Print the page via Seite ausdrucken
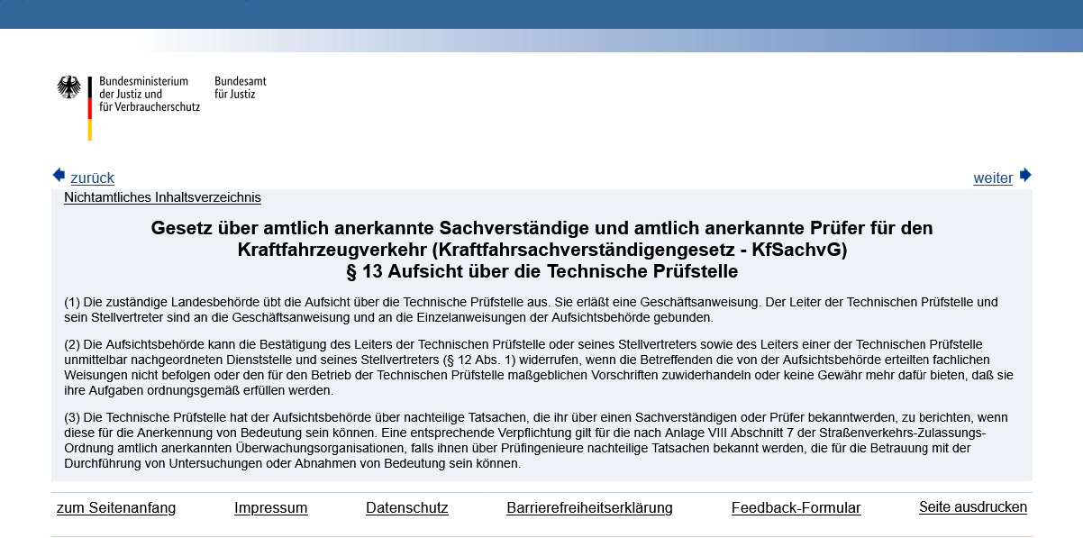Image resolution: width=1083 pixels, height=538 pixels. (x=972, y=506)
